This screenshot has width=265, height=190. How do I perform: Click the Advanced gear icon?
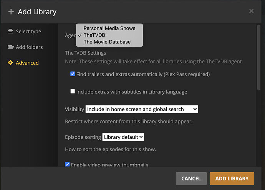coord(10,63)
